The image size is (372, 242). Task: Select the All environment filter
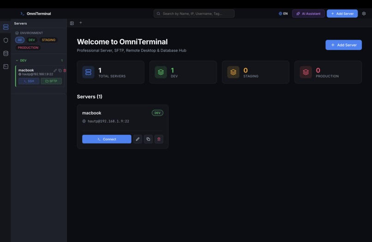pyautogui.click(x=20, y=40)
